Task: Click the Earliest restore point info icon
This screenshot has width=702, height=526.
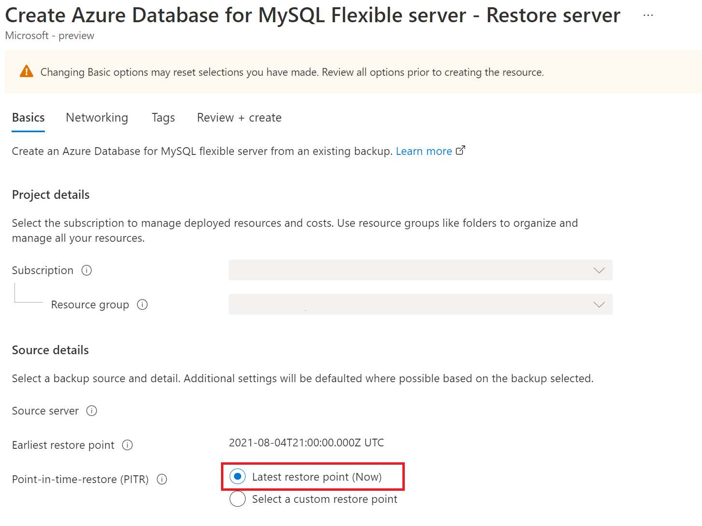Action: [x=127, y=445]
